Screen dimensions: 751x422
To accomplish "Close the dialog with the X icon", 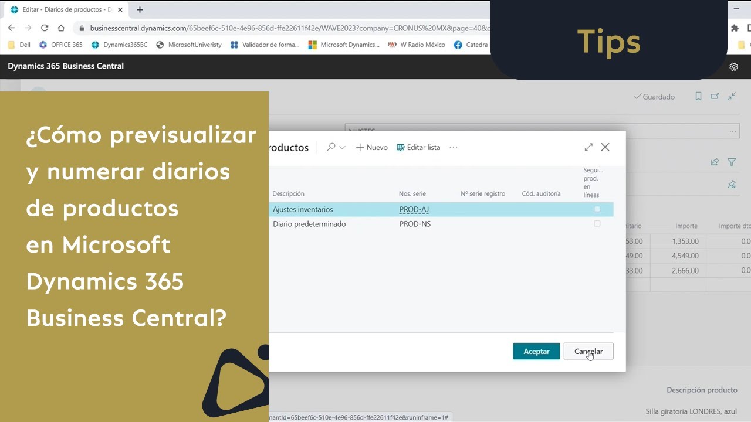I will [x=605, y=147].
